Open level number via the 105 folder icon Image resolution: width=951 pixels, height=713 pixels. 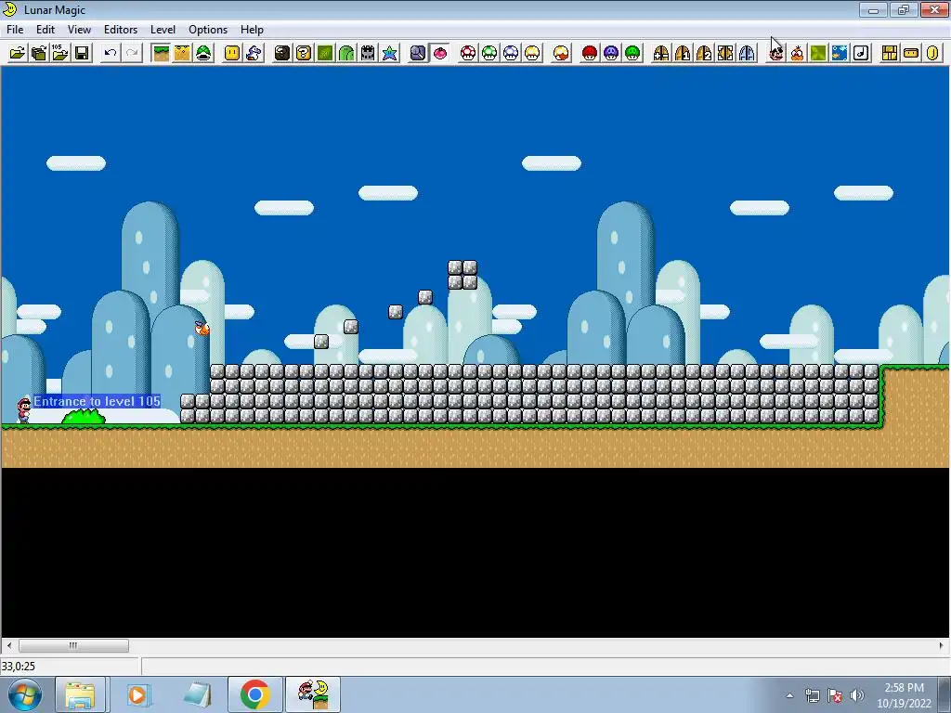60,53
